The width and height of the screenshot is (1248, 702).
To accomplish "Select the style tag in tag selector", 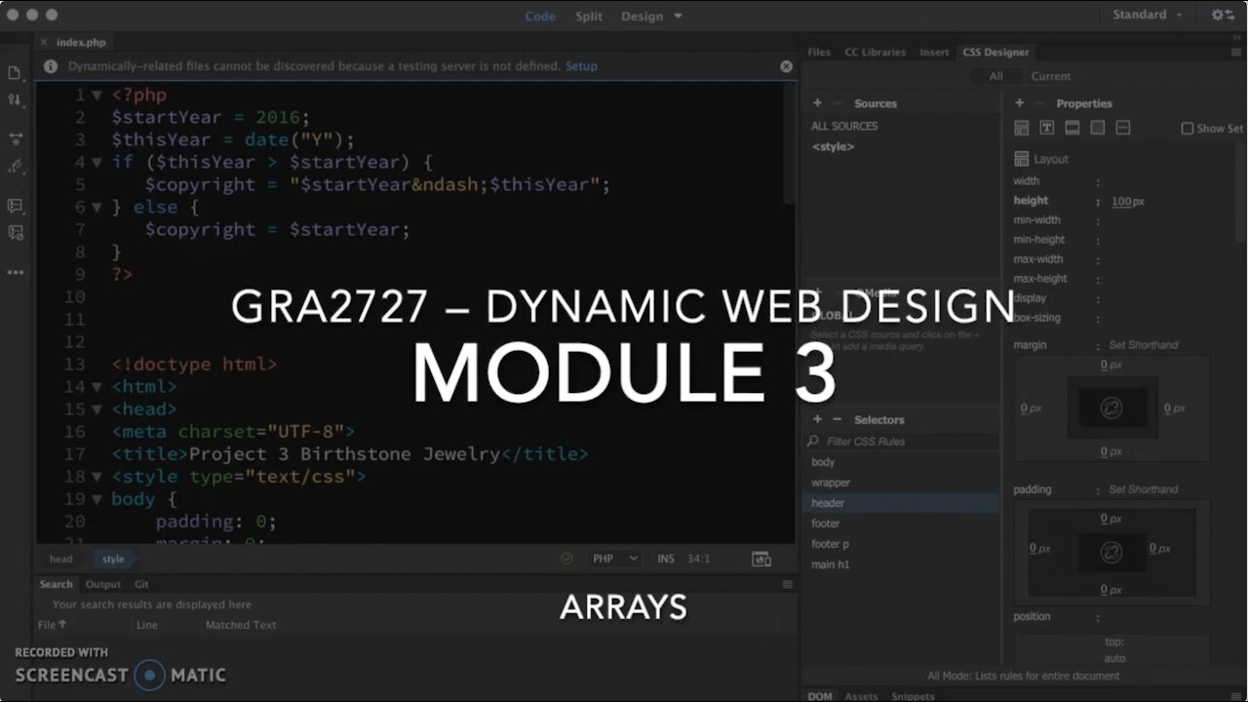I will point(113,559).
